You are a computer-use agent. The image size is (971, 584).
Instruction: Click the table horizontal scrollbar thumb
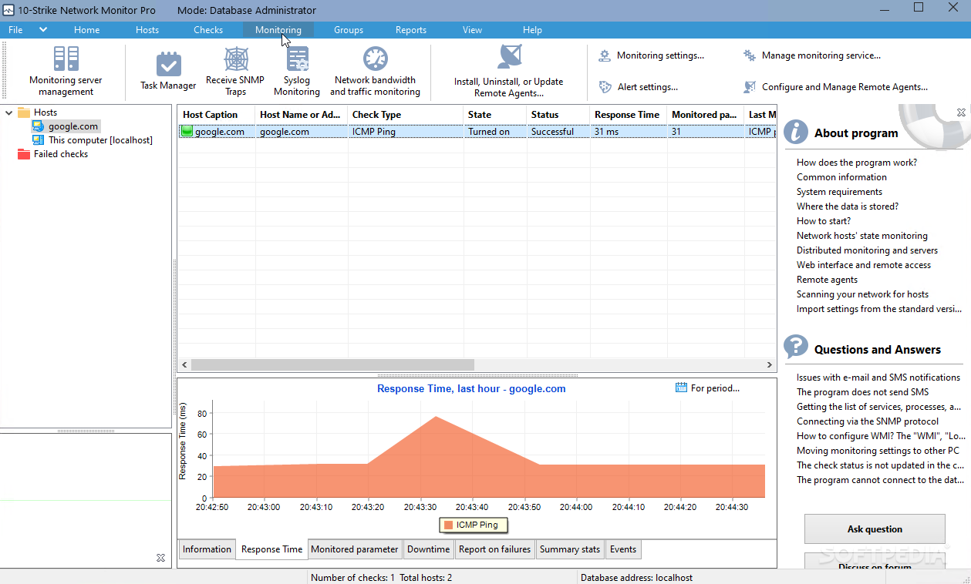click(x=332, y=365)
